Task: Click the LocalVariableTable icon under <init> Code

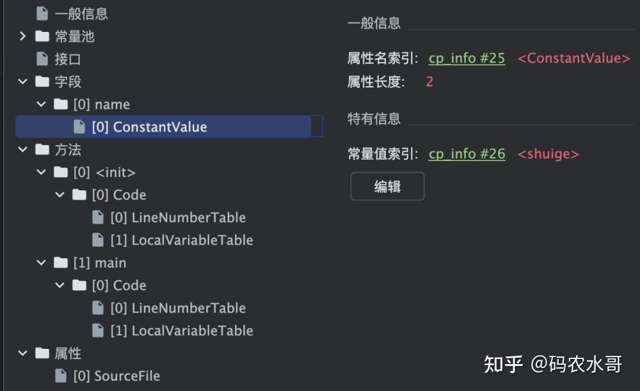Action: coord(97,240)
